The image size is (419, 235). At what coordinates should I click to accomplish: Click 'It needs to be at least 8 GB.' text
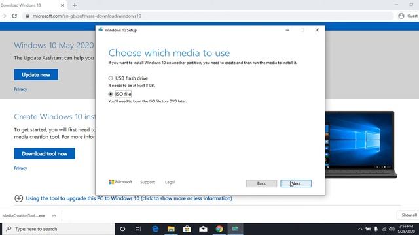132,86
